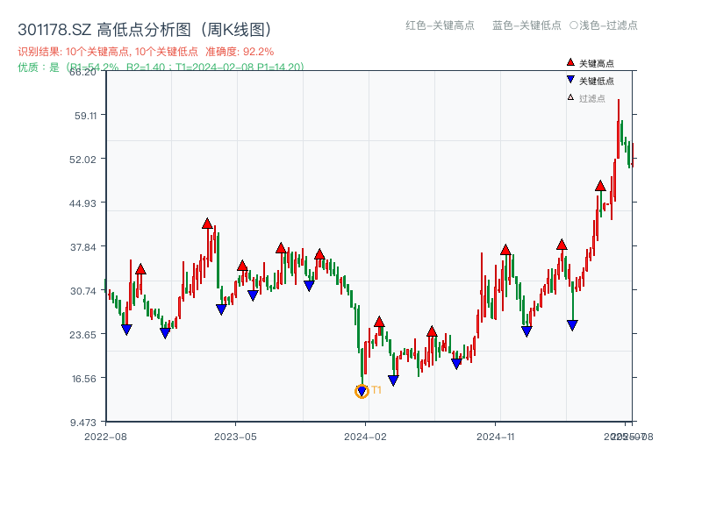702x526 pixels.
Task: Click the 9.473 y-axis label
Action: click(83, 423)
